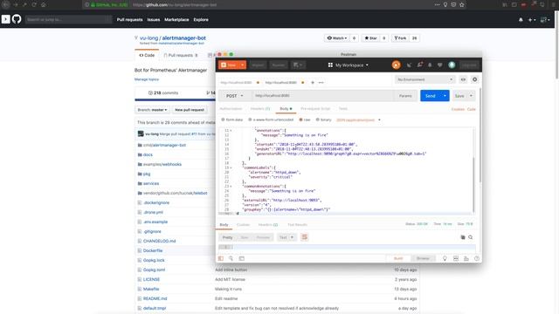Click the Save button in Postman

[459, 96]
